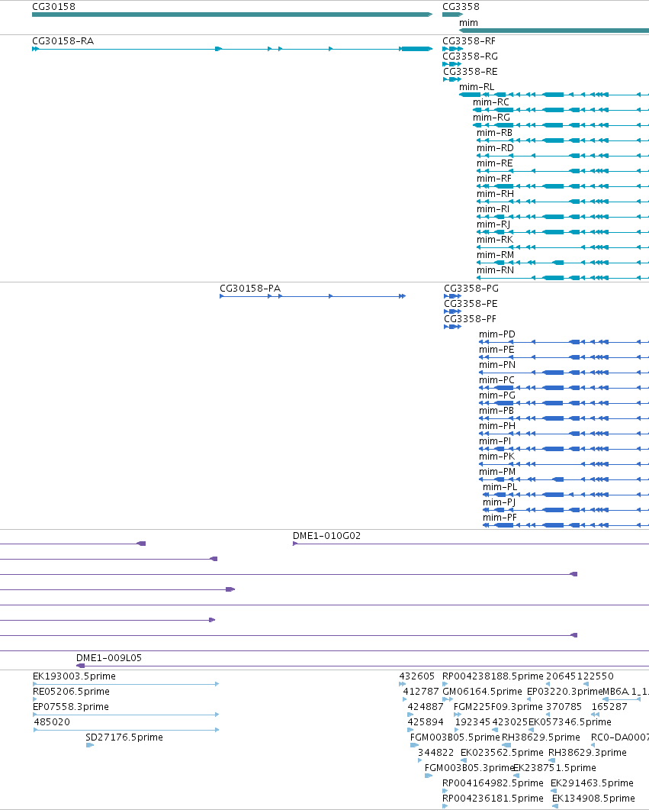Select the CG3358-RF transcript label
Viewport: 649px width, 810px height.
click(469, 40)
